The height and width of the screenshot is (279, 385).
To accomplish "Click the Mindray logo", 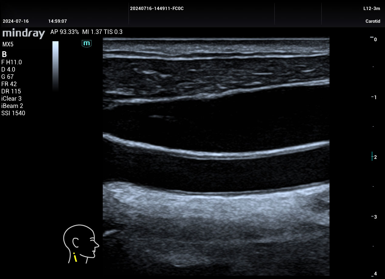I will 24,33.
